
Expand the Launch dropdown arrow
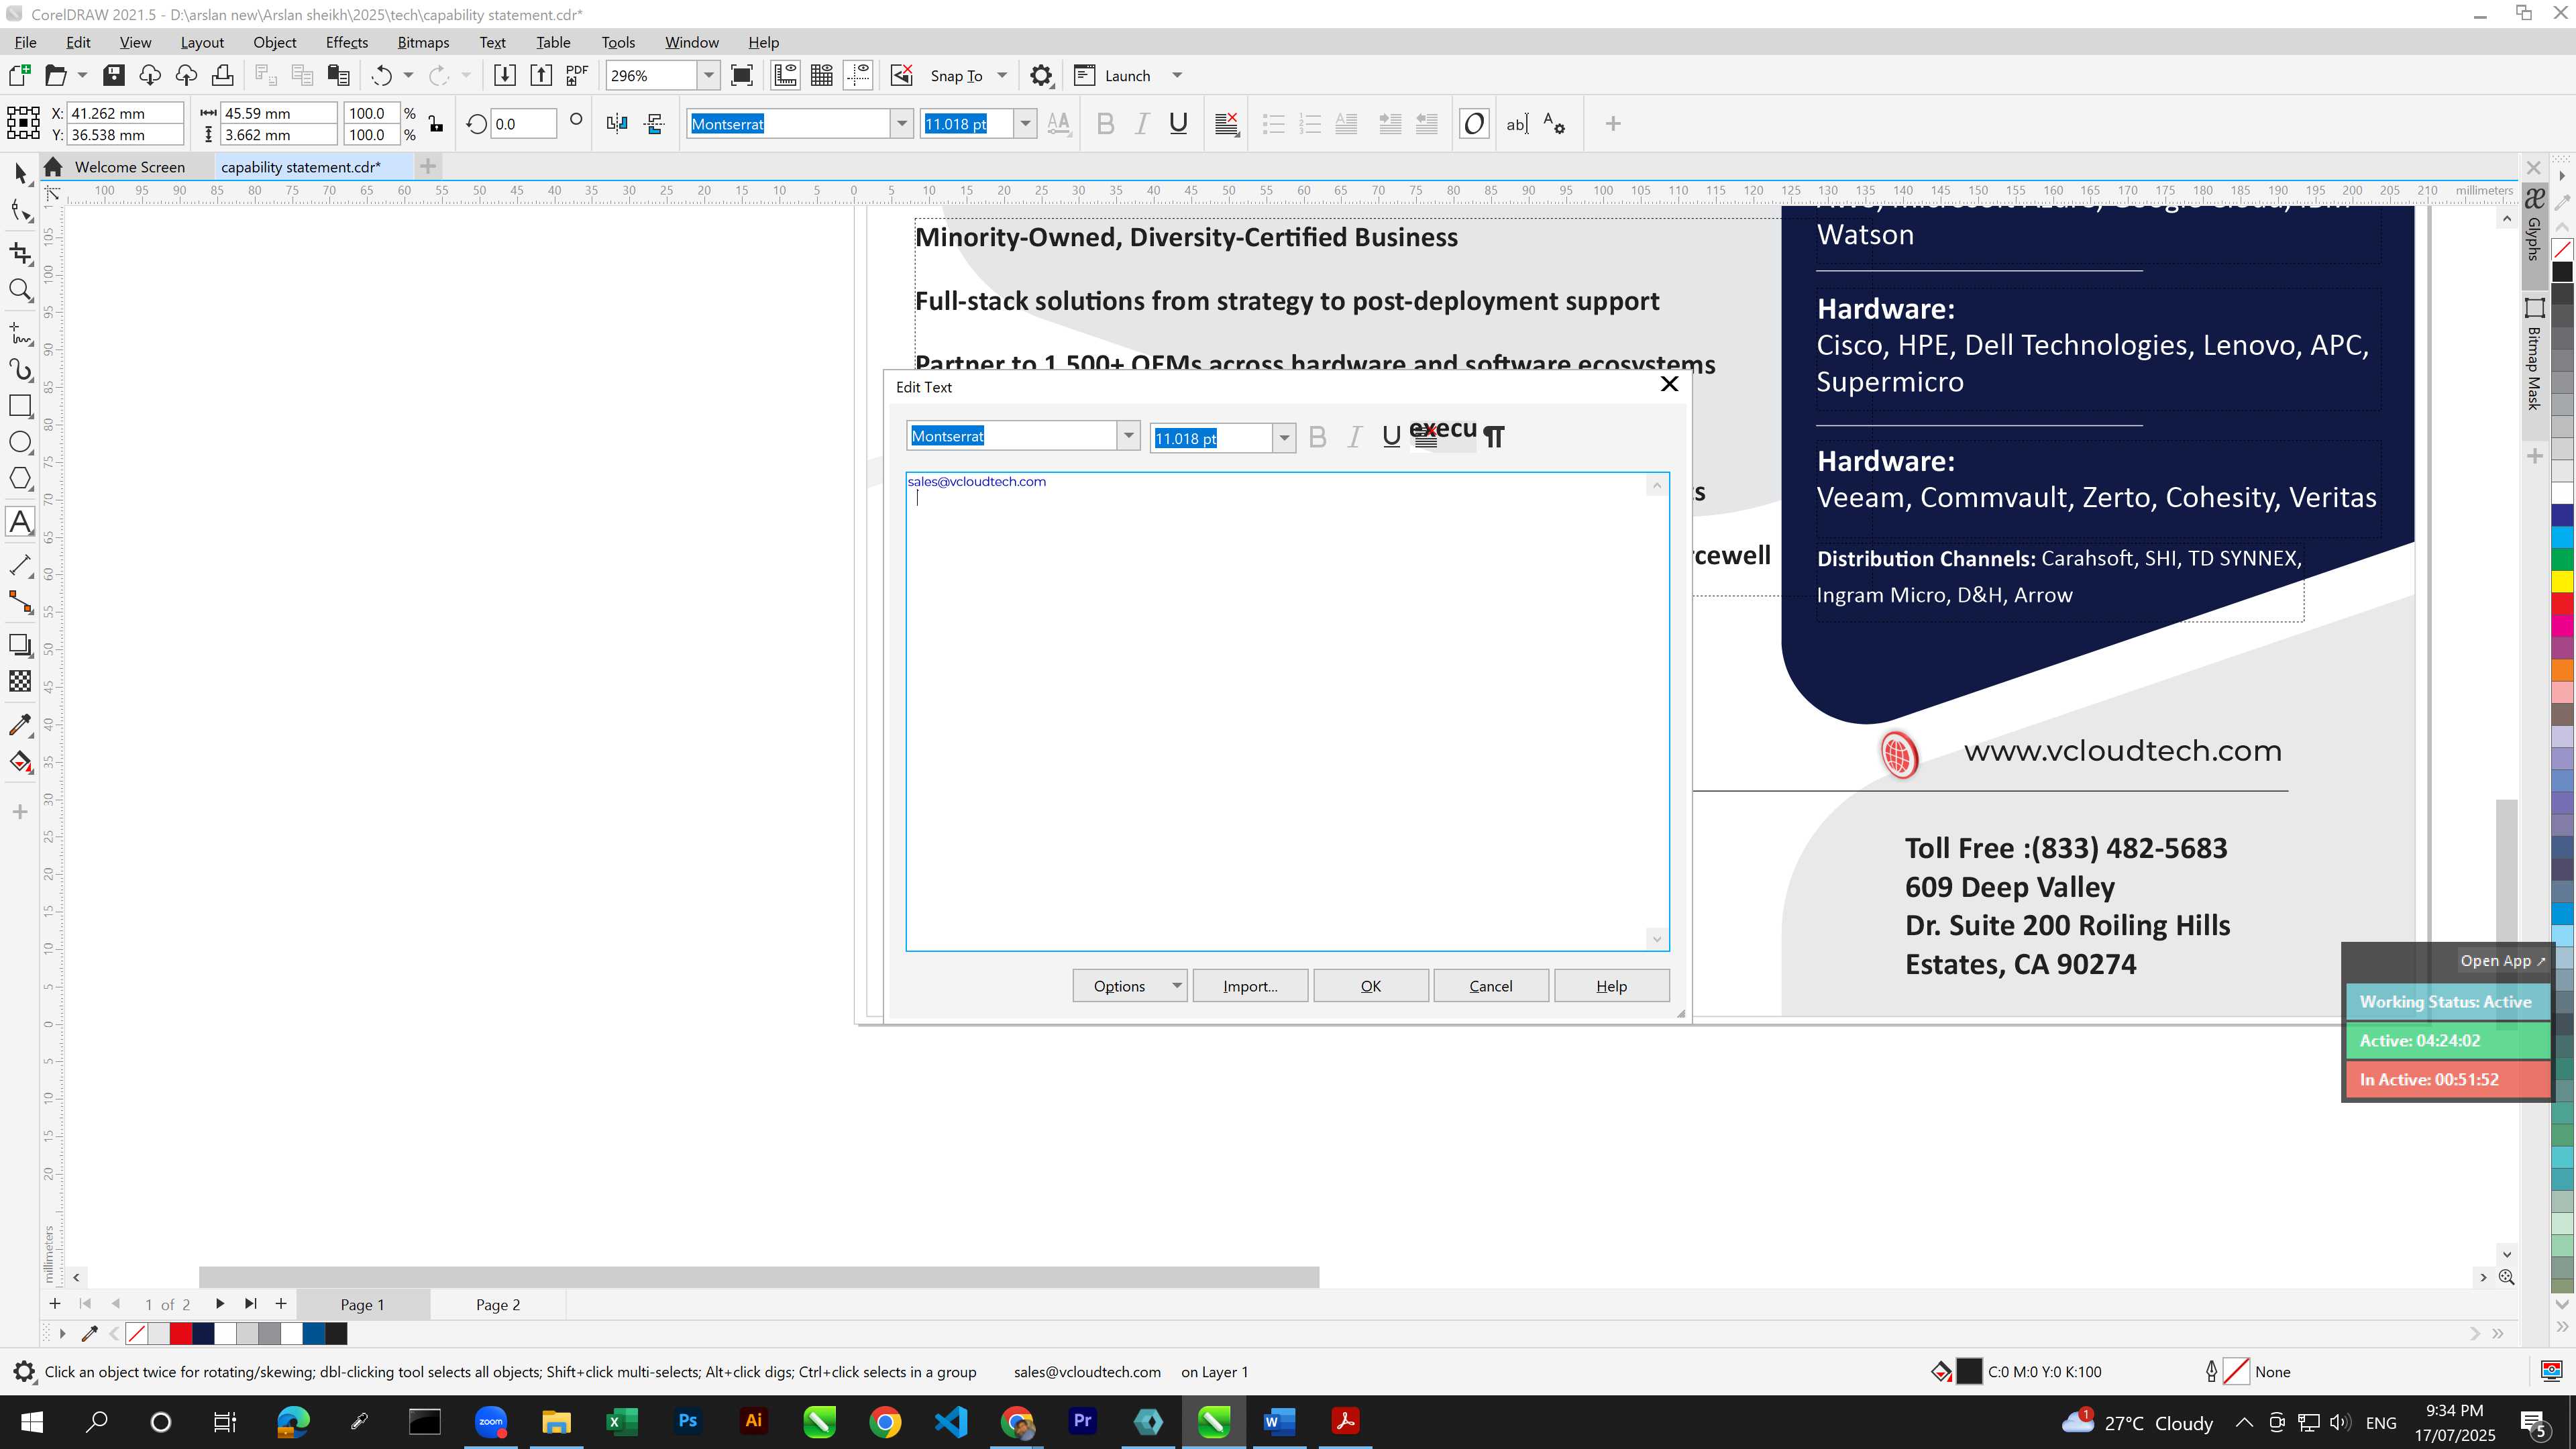[x=1177, y=75]
